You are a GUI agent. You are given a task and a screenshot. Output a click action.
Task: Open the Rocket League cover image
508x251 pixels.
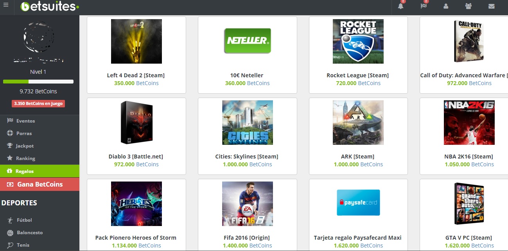pos(358,41)
